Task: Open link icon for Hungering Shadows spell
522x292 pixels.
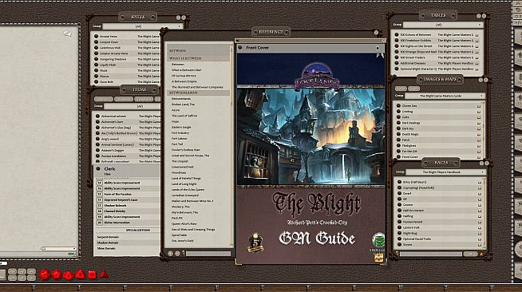Action: [97, 59]
